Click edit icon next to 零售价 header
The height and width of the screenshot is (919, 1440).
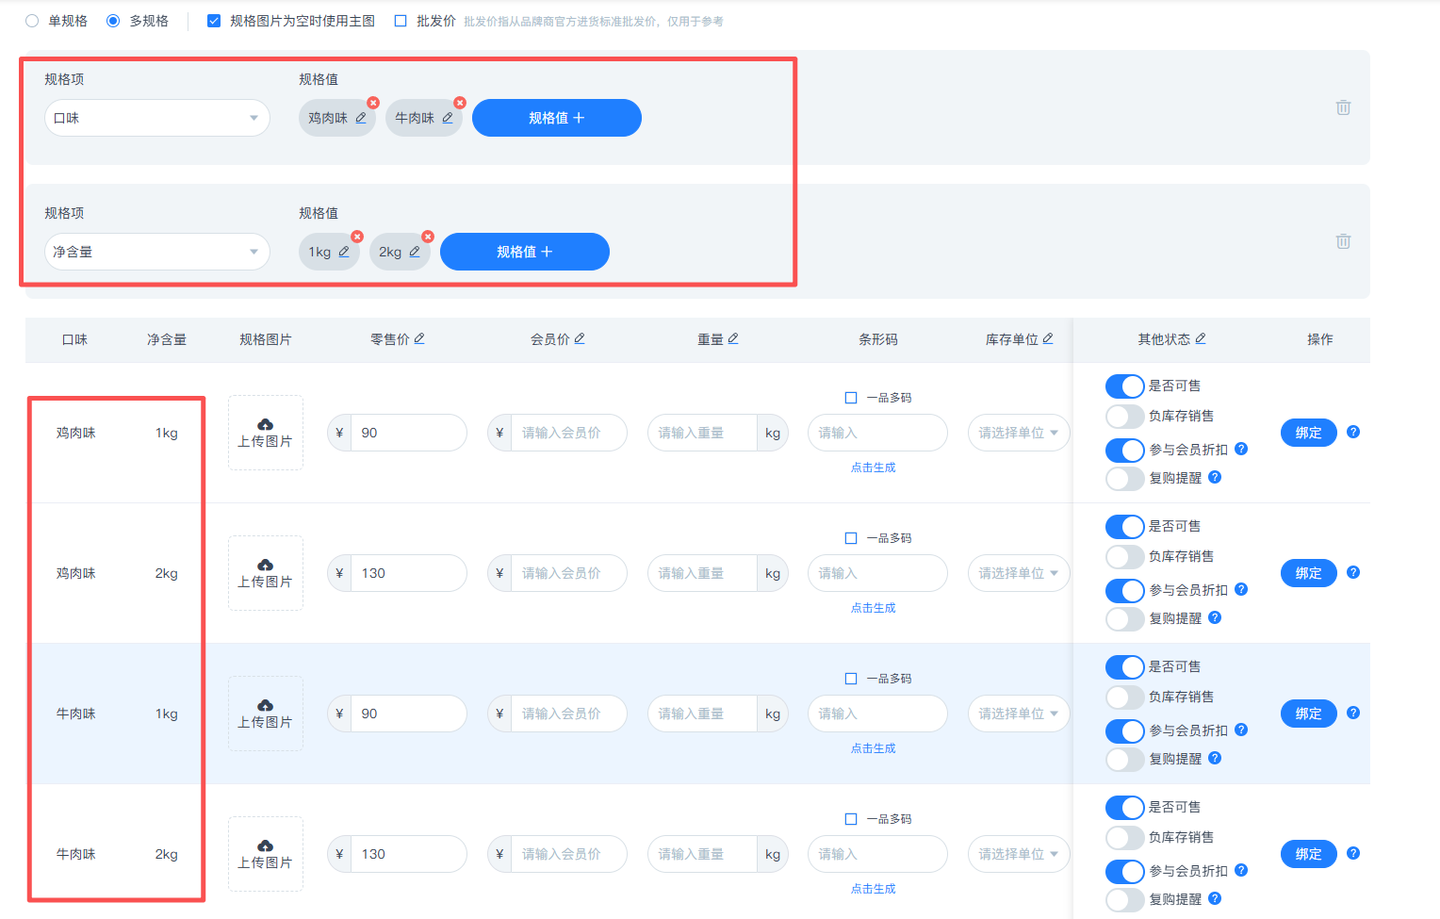pos(419,338)
